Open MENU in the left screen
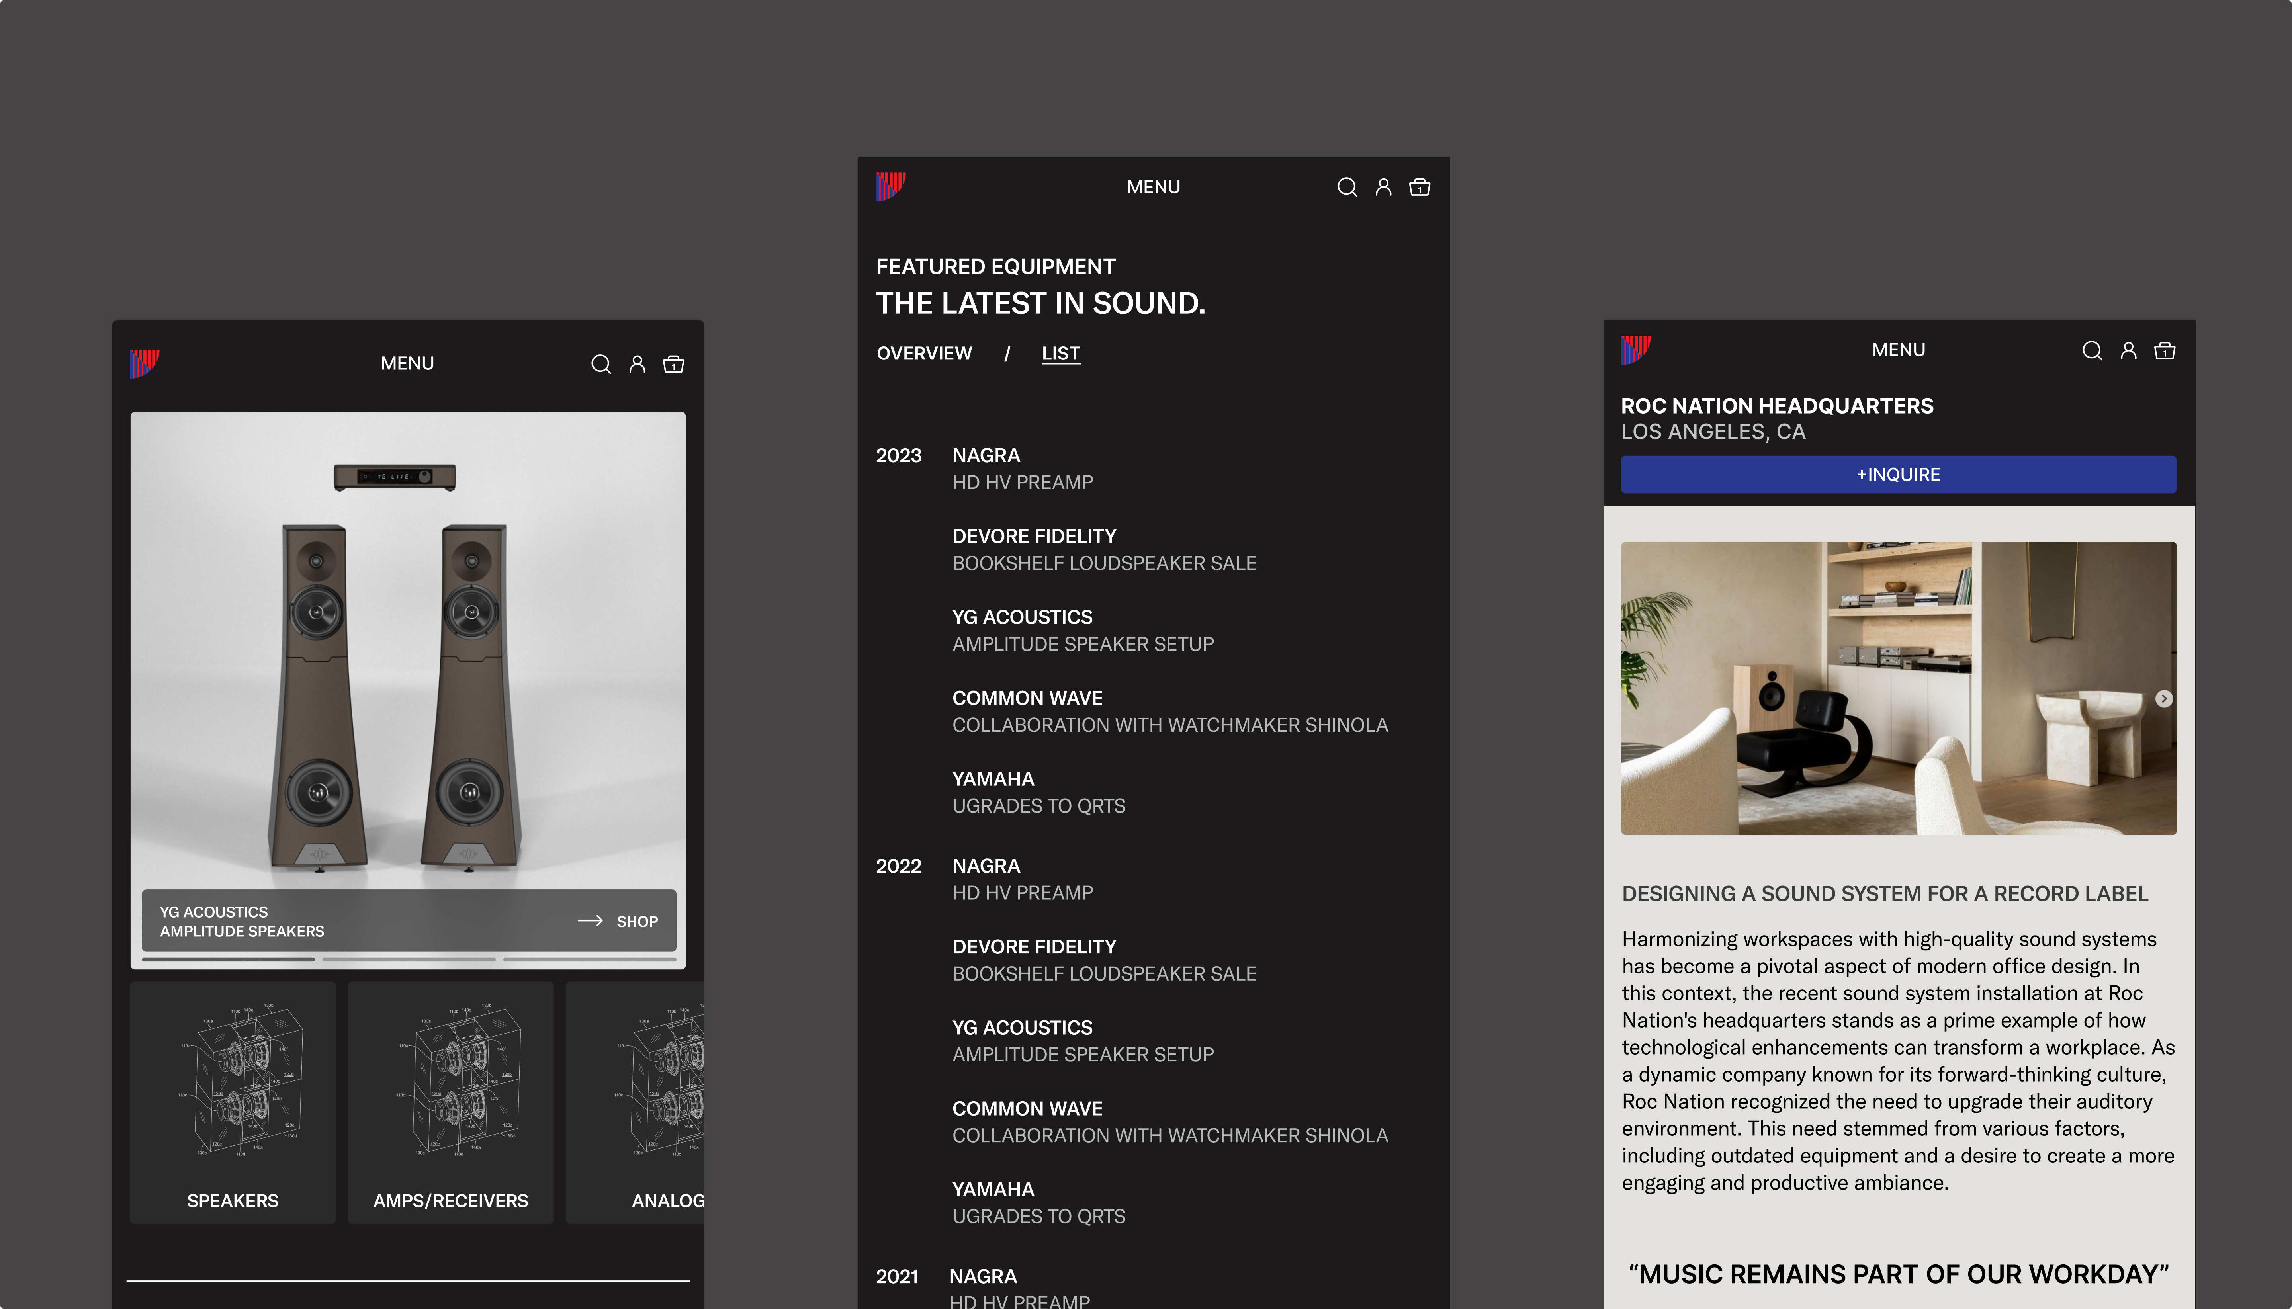This screenshot has width=2292, height=1309. click(407, 363)
